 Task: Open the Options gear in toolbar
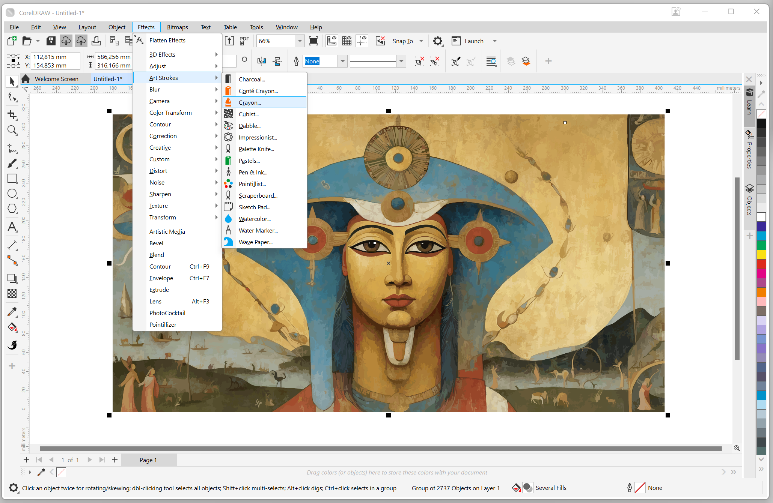(437, 41)
